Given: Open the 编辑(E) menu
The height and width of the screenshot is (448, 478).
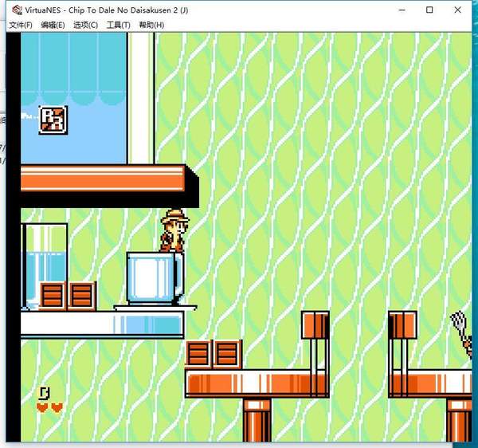Looking at the screenshot, I should [53, 25].
